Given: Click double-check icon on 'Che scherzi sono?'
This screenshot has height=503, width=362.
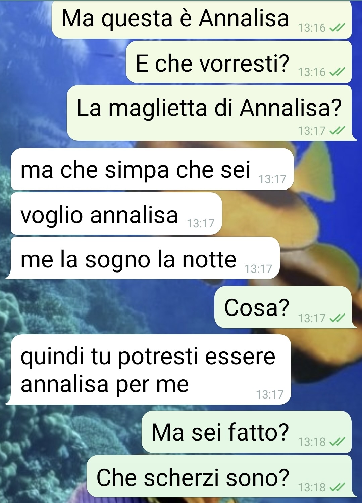Looking at the screenshot, I should pos(337,487).
